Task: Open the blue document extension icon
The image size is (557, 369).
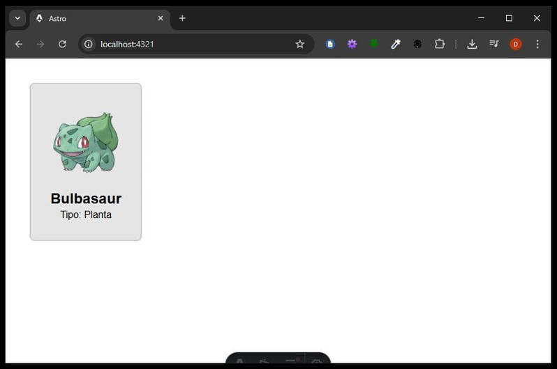Action: pyautogui.click(x=330, y=44)
